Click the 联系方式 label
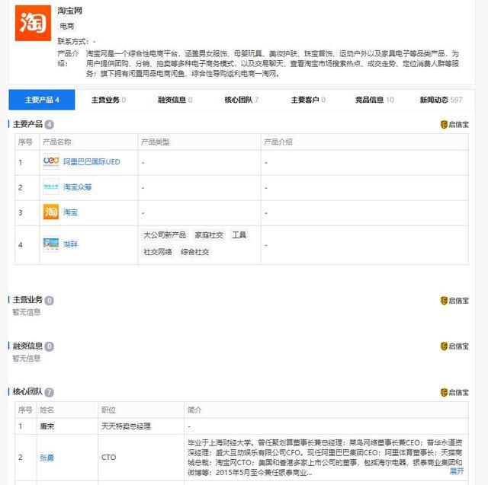Screen dimensions: 488x485 pyautogui.click(x=73, y=41)
